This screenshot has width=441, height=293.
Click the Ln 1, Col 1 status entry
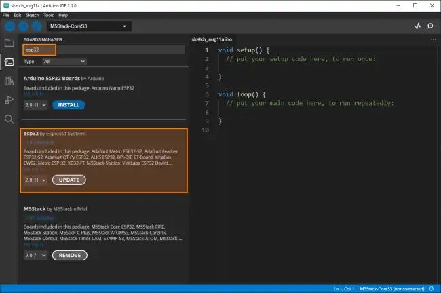(x=344, y=289)
